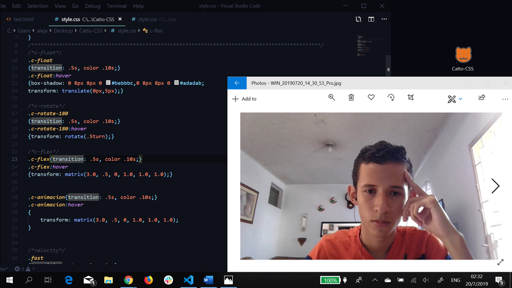Rotate the photo using the rotate icon
This screenshot has height=288, width=512.
pyautogui.click(x=391, y=98)
